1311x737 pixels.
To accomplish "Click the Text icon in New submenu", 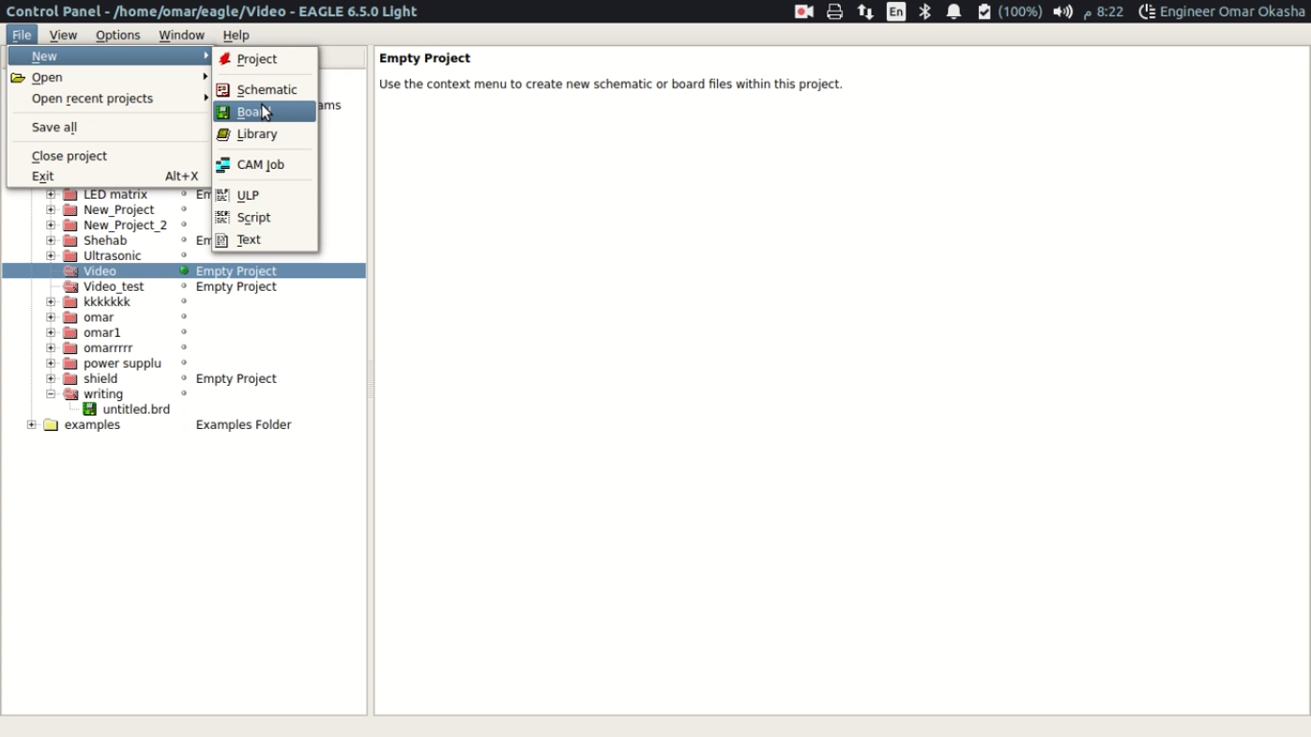I will pos(223,240).
